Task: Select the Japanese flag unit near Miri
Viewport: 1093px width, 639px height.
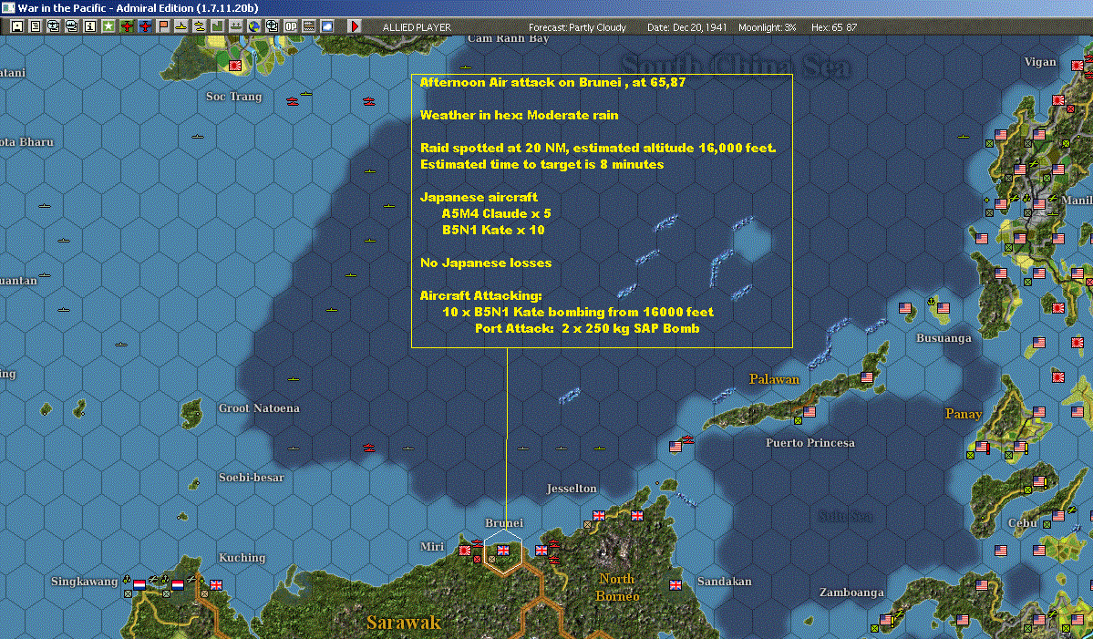Action: [465, 550]
